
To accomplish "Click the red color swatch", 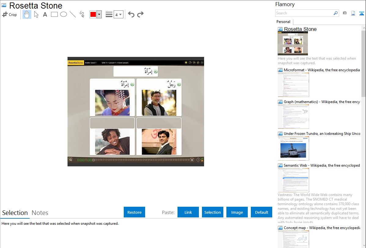I will click(x=93, y=14).
